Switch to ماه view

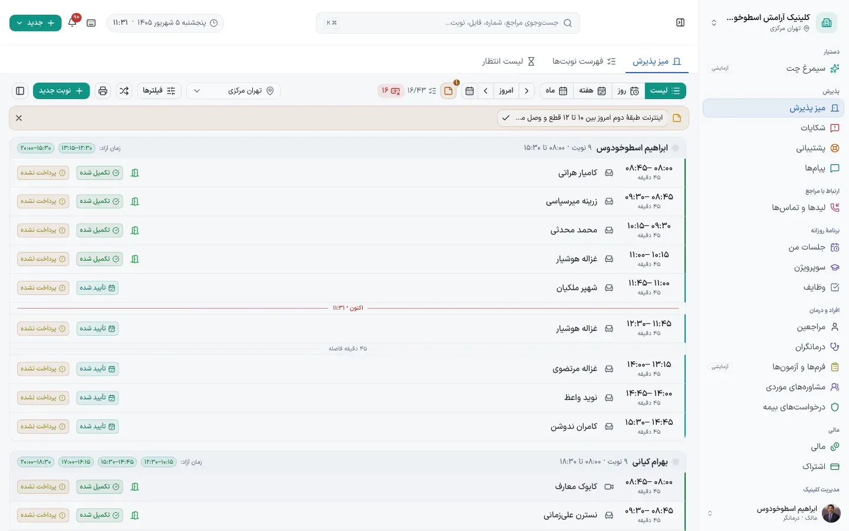click(556, 91)
